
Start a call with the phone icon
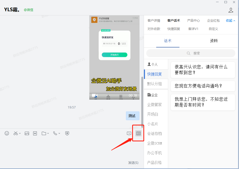(55, 133)
